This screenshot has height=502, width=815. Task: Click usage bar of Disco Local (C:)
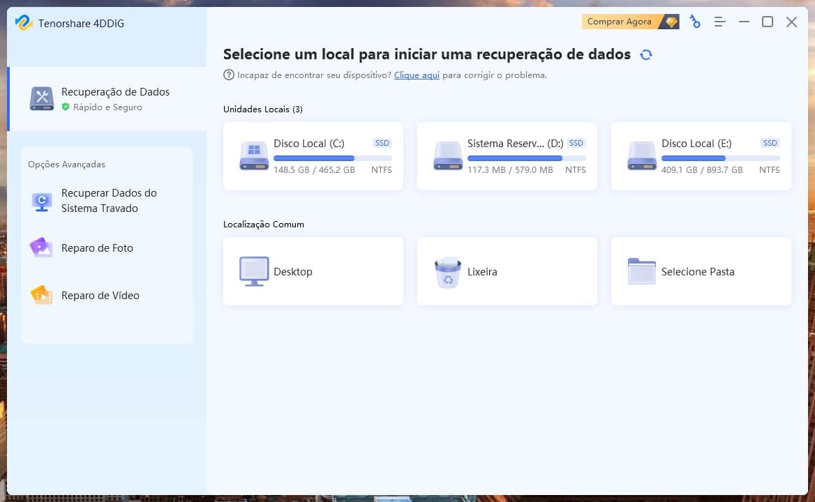coord(333,158)
